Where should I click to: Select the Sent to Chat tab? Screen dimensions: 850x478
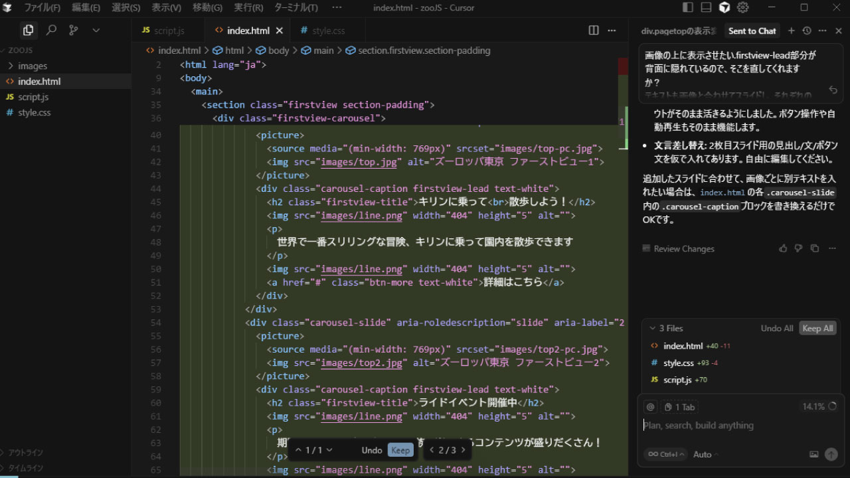(x=752, y=31)
